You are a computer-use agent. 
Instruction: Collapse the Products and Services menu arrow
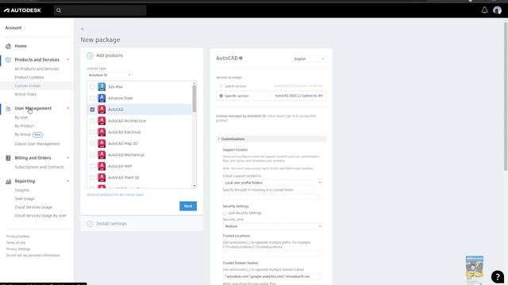coord(68,60)
